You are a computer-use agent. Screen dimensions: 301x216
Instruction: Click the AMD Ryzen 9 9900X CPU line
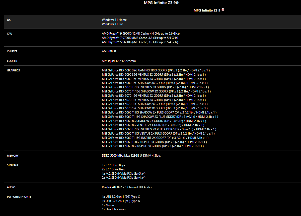click(x=140, y=34)
